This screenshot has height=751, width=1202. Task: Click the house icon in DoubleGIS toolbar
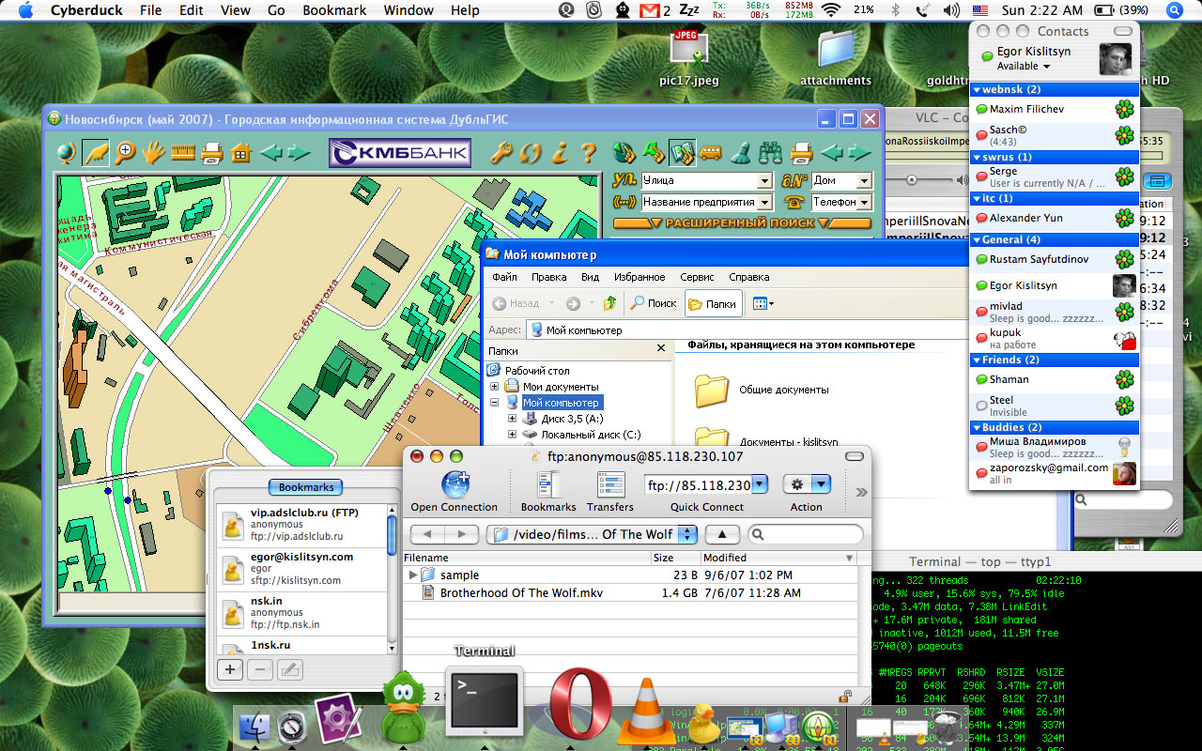coord(241,152)
